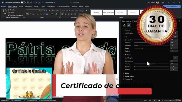Switch to Referências tab
Screen dimensions: 182x102
(51, 7)
